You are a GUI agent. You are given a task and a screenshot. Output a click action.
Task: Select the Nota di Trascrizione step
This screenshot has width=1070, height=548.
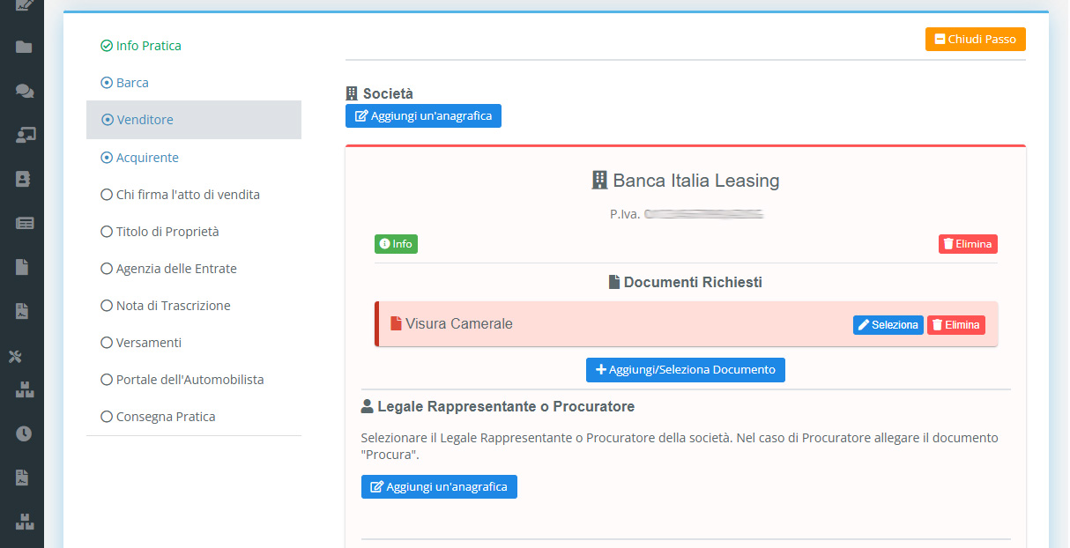pyautogui.click(x=166, y=306)
